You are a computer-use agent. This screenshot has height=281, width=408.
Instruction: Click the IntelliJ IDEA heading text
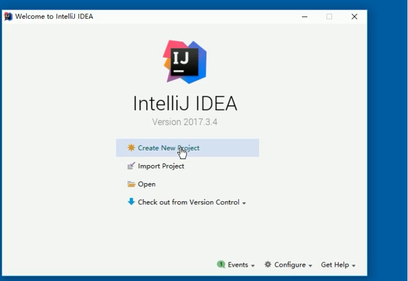[185, 103]
